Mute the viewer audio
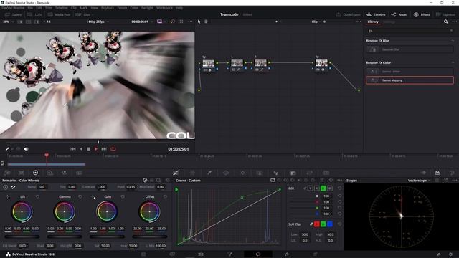 26,149
